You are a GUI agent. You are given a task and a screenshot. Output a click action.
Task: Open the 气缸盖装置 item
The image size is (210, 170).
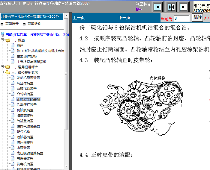25,121
